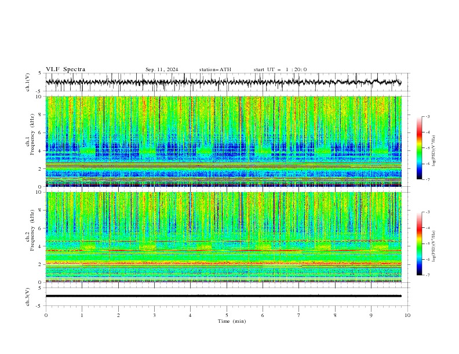Click the "Time (min)" x-axis label
Image resolution: width=459 pixels, height=354 pixels.
[232, 321]
